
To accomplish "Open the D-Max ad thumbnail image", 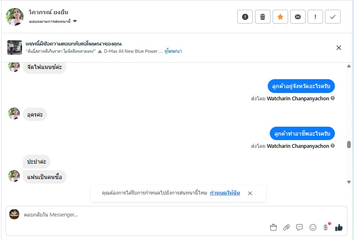I will pyautogui.click(x=15, y=48).
